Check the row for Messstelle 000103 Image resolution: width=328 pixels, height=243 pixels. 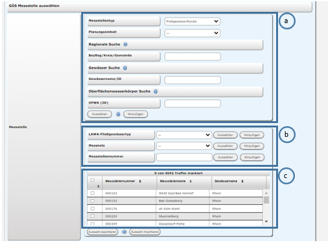click(92, 193)
